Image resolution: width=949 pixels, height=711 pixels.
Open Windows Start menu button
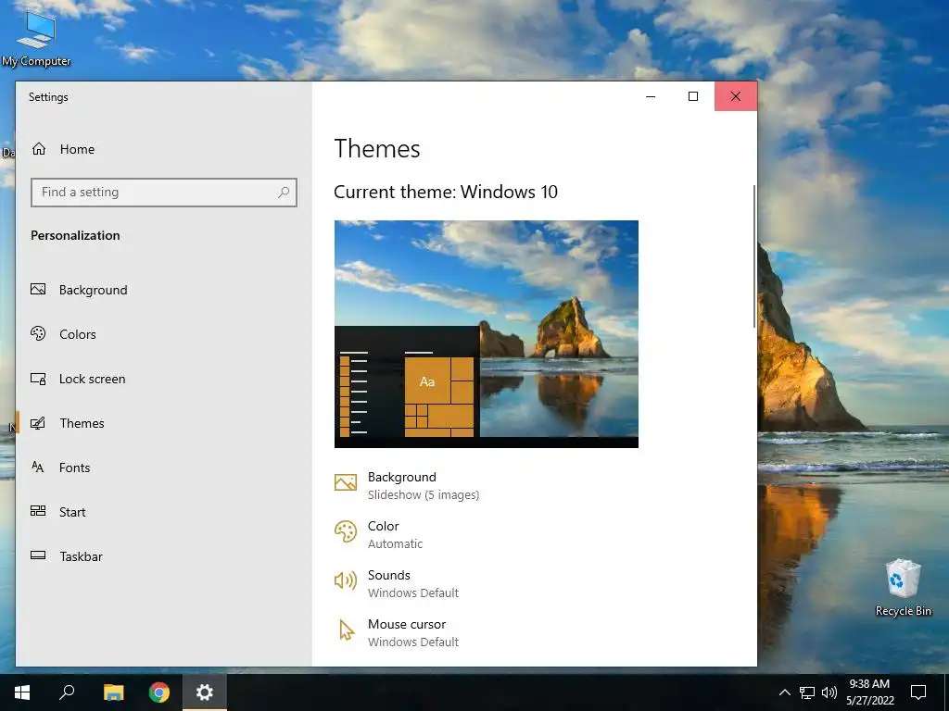click(x=22, y=692)
